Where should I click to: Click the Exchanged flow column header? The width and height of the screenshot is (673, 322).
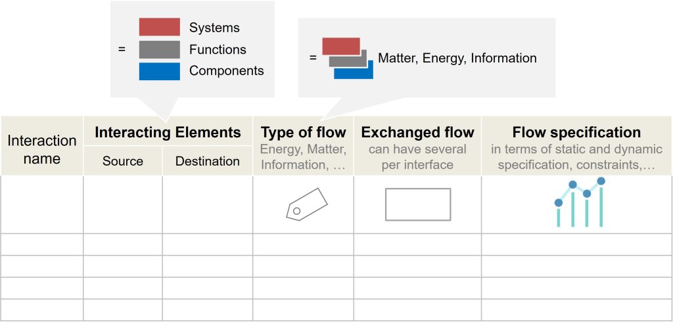coord(417,132)
